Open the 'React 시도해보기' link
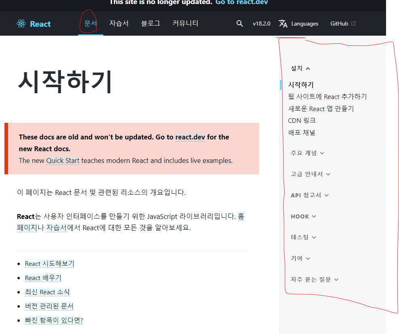The height and width of the screenshot is (334, 399). 49,263
